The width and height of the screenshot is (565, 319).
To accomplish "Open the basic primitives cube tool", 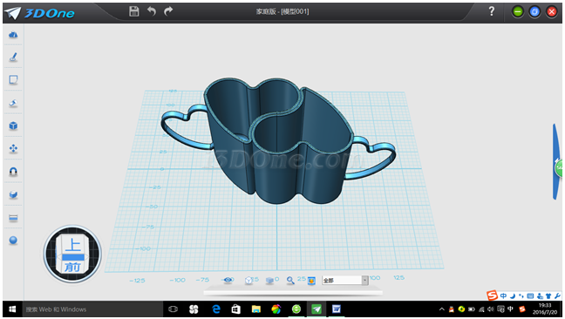I will coord(13,126).
